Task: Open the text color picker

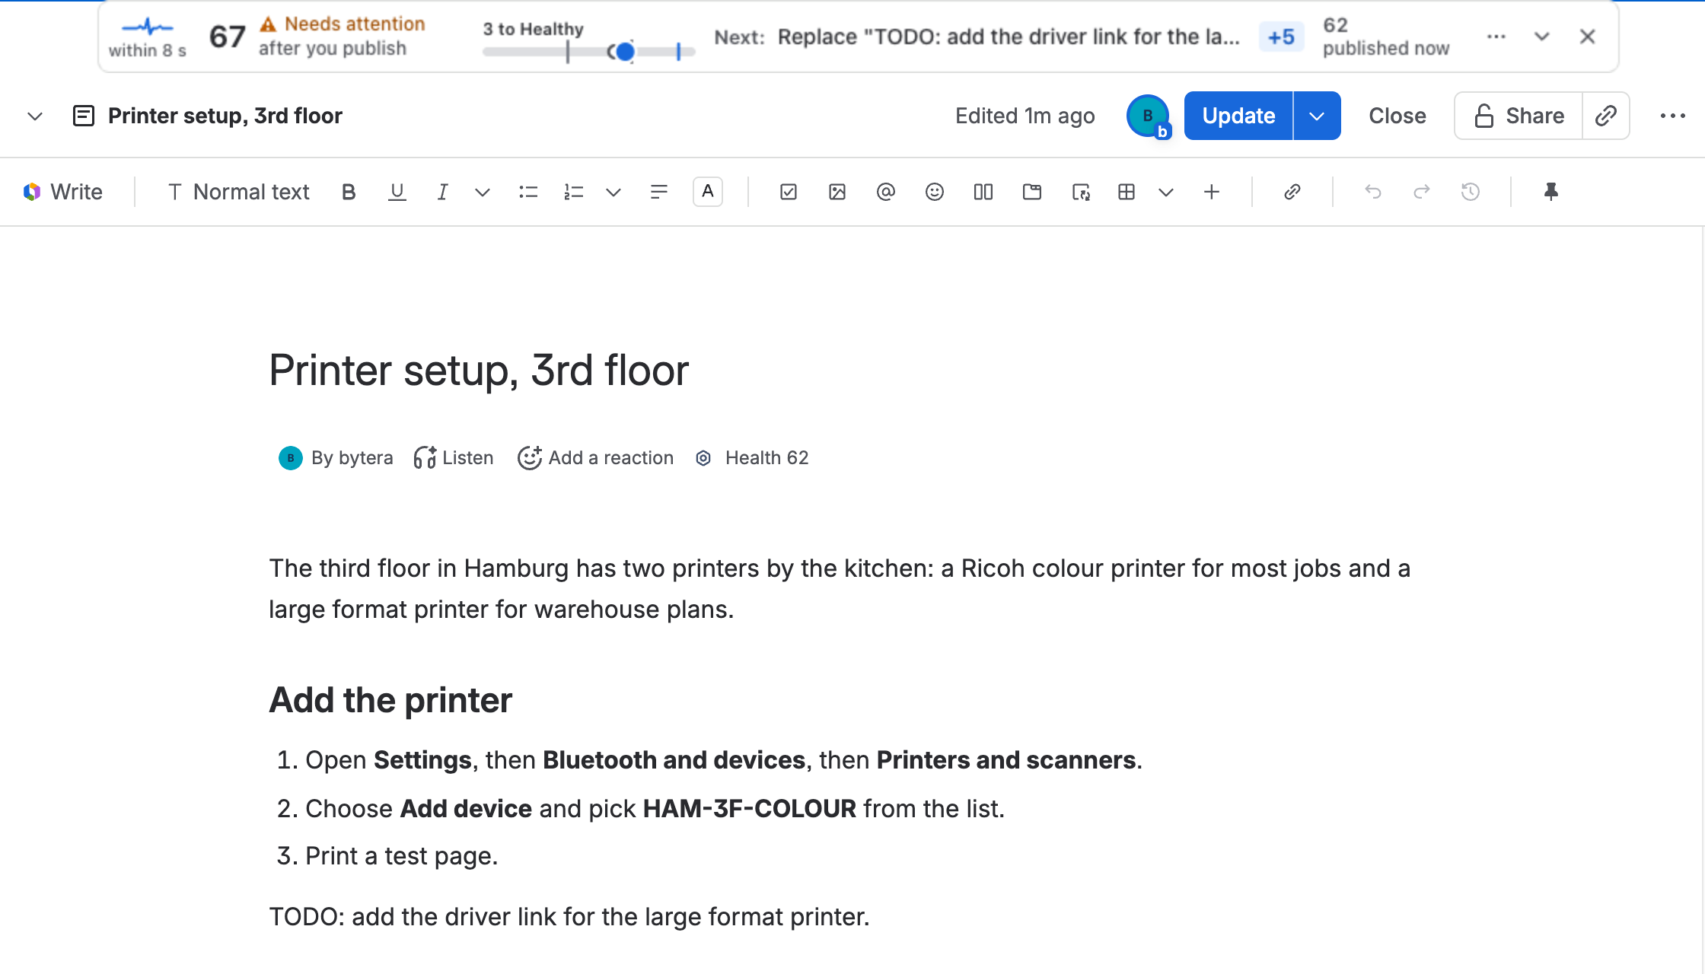Action: [708, 192]
